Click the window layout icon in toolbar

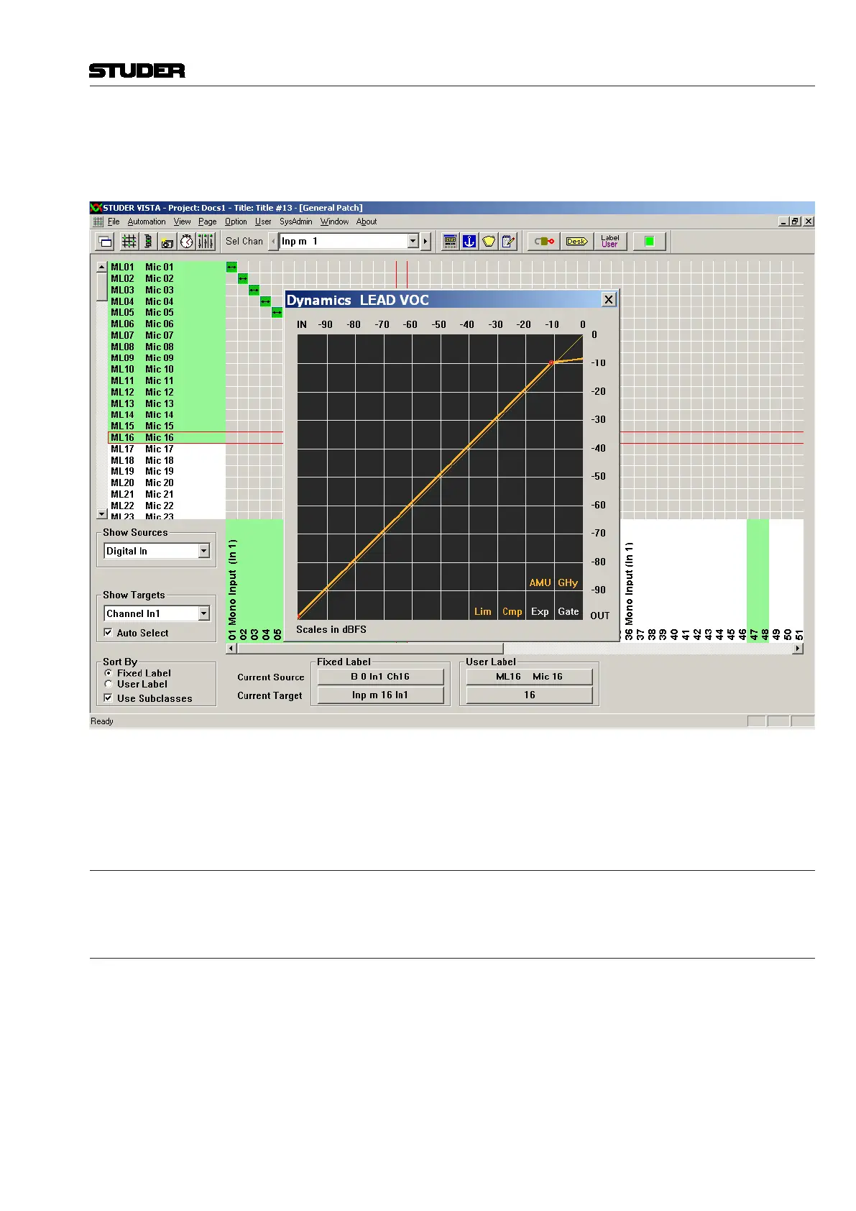[x=105, y=242]
